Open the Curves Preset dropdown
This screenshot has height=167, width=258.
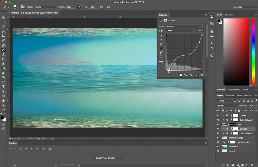185,26
